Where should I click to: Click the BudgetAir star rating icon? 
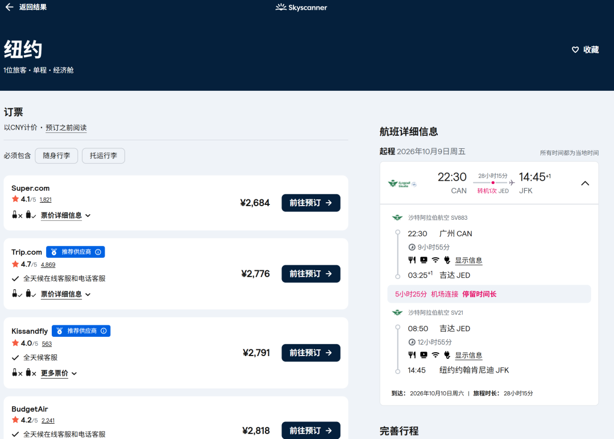[15, 420]
